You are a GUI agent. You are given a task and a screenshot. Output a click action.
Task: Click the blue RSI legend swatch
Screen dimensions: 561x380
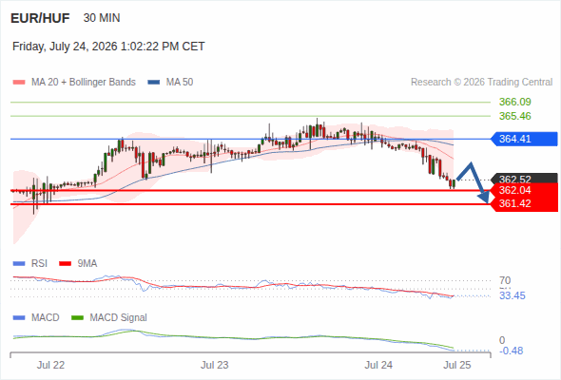click(19, 264)
